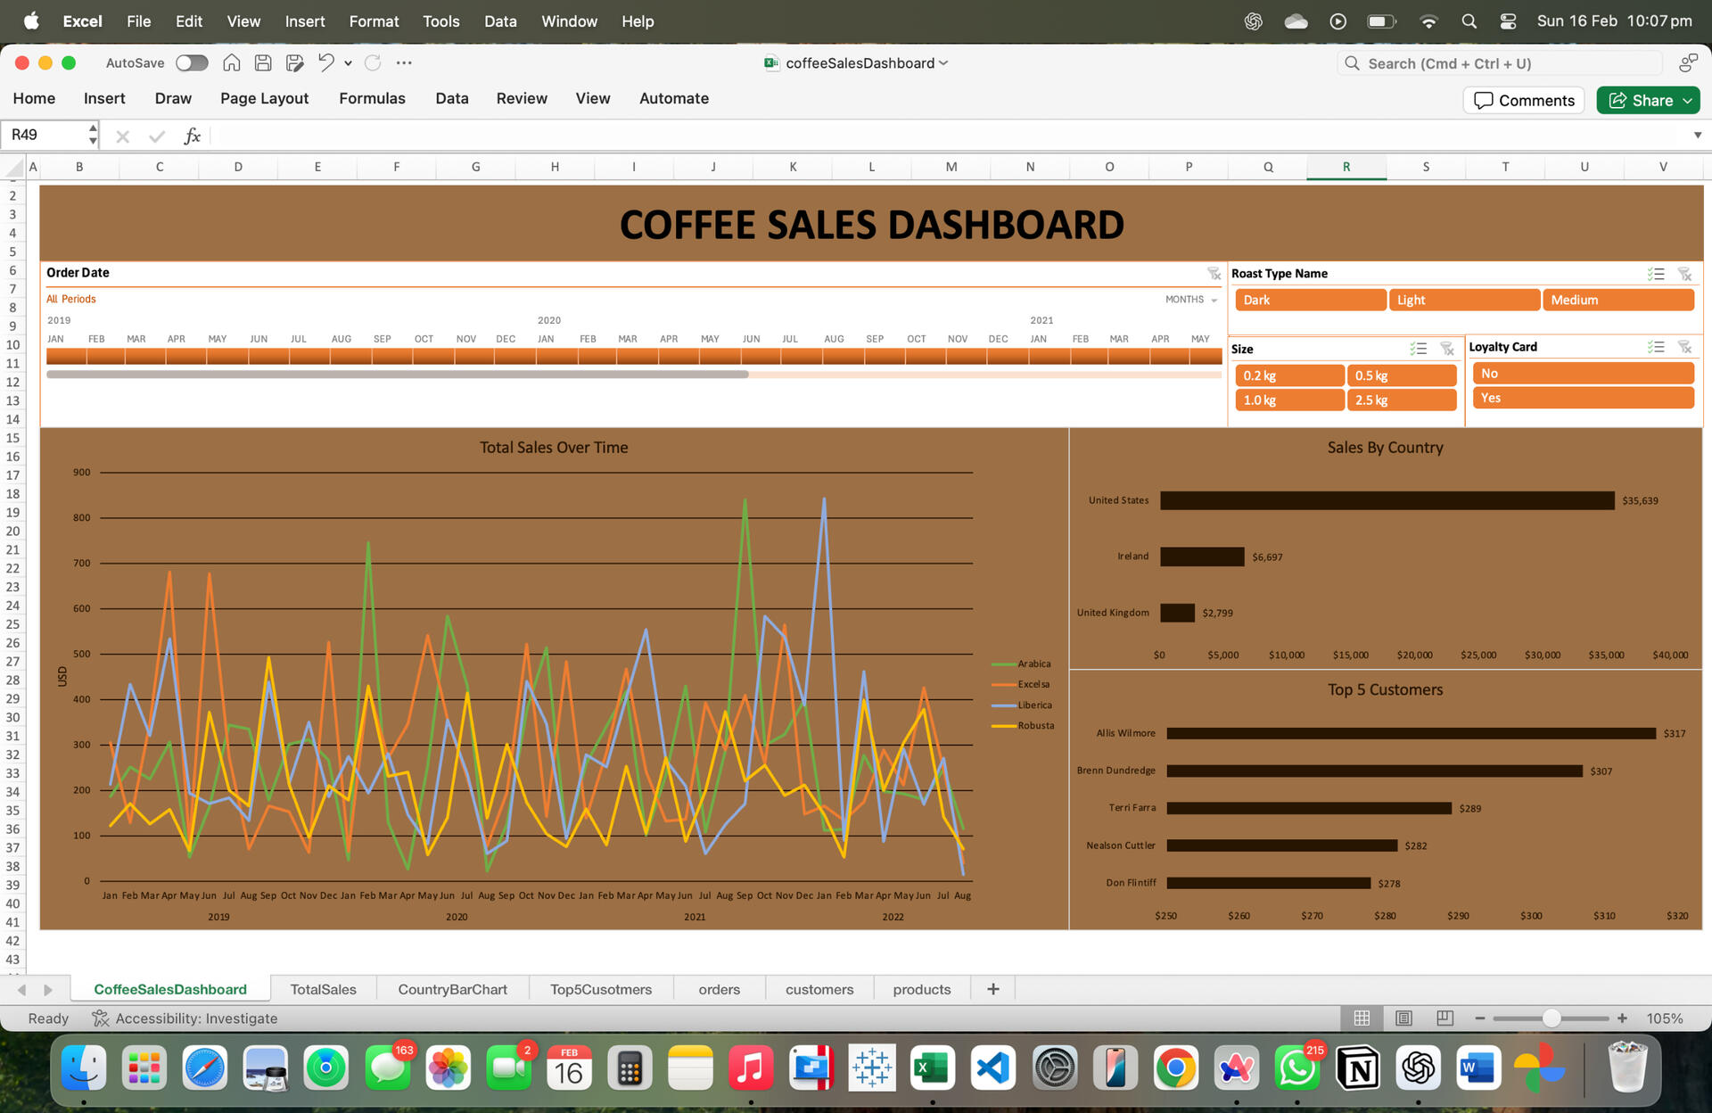Clear the Order Date timeline filter

(1214, 273)
